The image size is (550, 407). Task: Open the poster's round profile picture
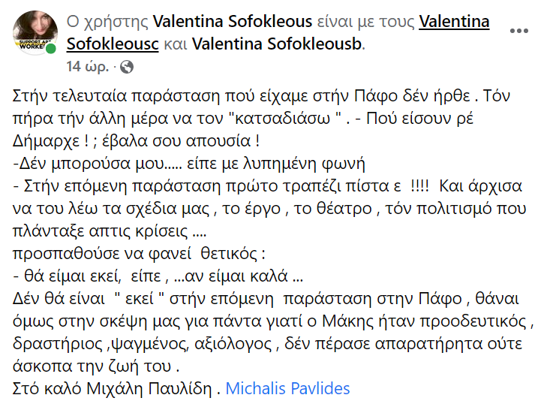tap(35, 32)
